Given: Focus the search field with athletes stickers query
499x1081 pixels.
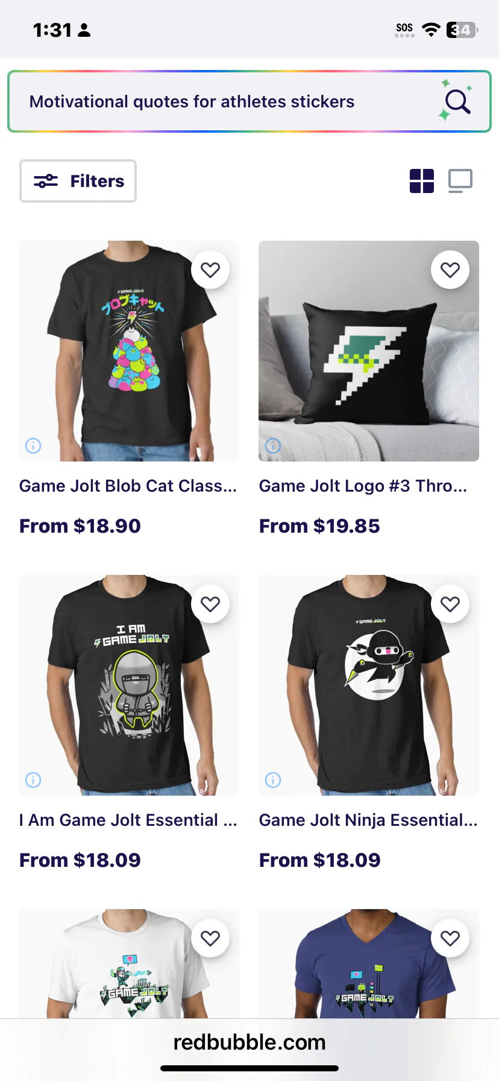Looking at the screenshot, I should click(249, 101).
